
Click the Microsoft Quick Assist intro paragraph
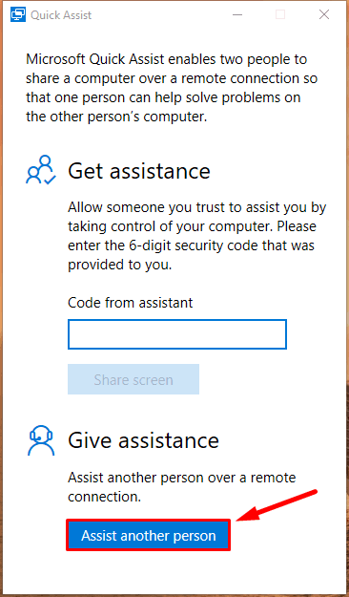click(172, 88)
